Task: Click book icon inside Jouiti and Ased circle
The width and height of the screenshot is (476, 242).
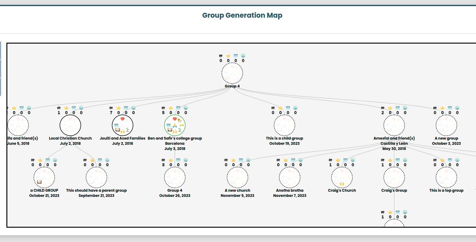Action: click(x=118, y=130)
